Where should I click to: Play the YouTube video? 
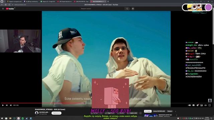[x=3, y=105]
